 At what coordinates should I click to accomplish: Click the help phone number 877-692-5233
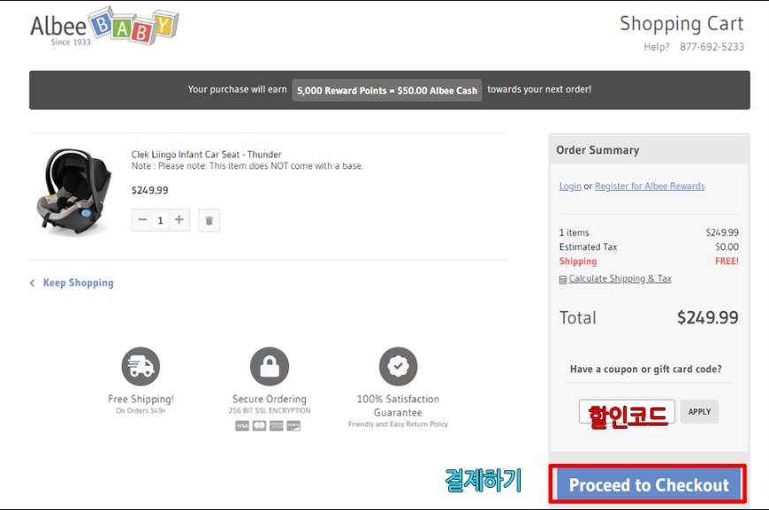point(712,47)
